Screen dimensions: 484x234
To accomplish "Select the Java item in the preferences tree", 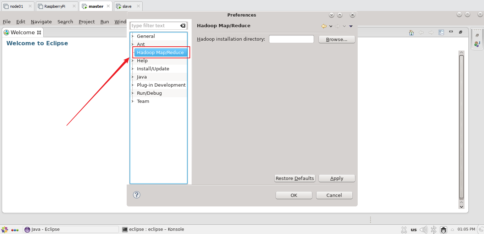I will (x=142, y=77).
